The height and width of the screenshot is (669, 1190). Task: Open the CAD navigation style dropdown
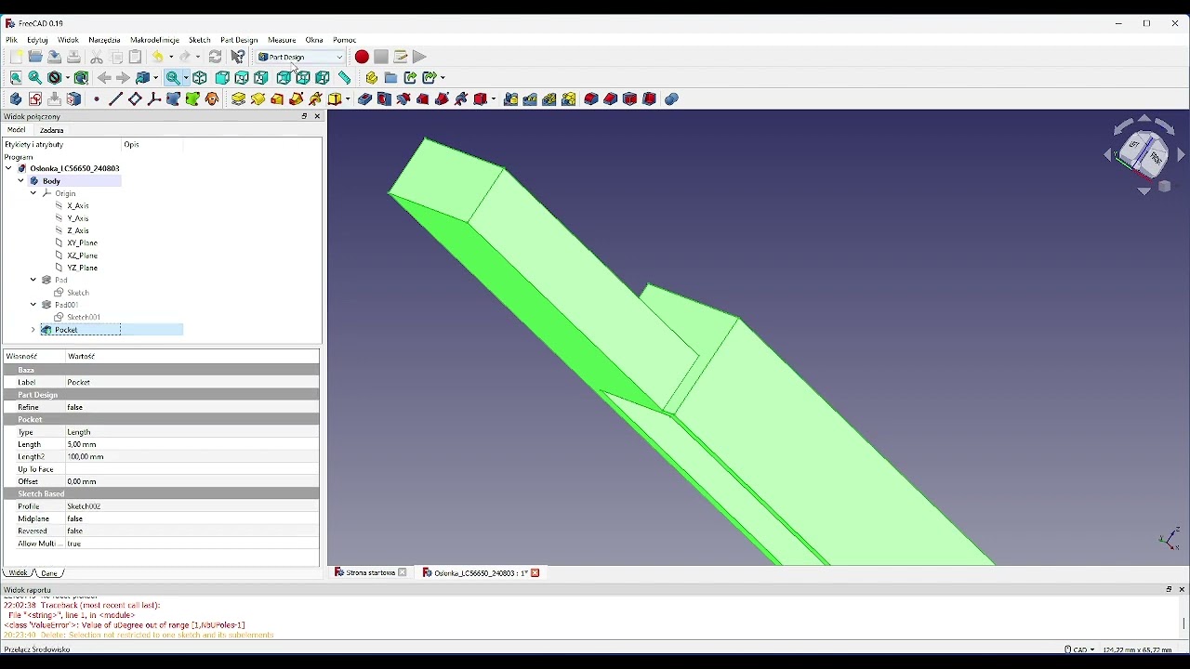1079,649
